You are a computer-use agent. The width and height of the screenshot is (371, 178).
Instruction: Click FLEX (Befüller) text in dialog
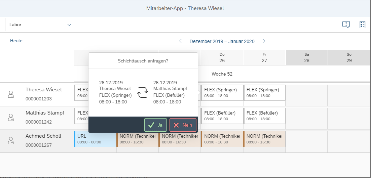(169, 95)
